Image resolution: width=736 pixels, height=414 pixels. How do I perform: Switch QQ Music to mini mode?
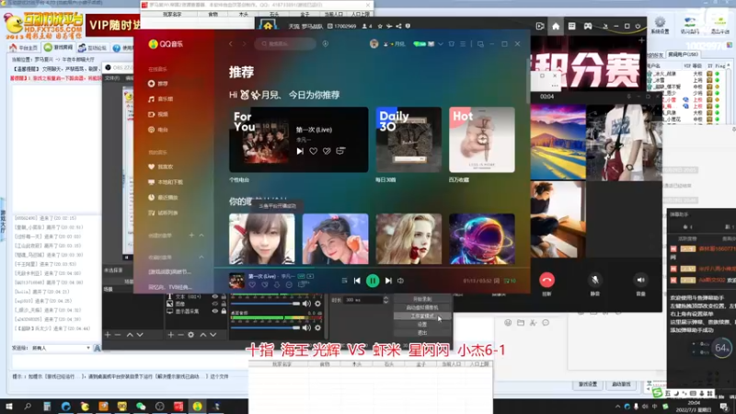click(480, 44)
